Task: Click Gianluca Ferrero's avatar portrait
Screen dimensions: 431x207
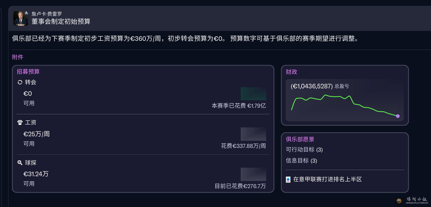Action: [20, 18]
